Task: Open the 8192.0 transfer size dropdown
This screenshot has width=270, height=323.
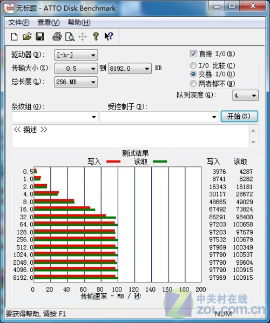Action: click(130, 69)
